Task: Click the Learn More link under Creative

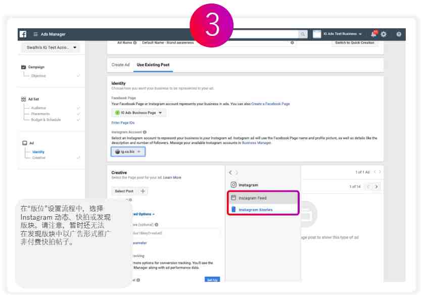Action: tap(172, 178)
